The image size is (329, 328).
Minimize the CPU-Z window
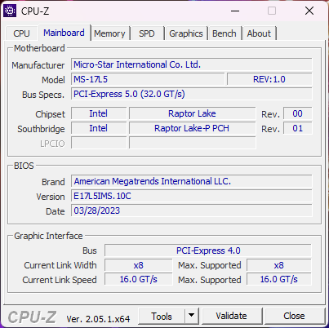coord(235,11)
